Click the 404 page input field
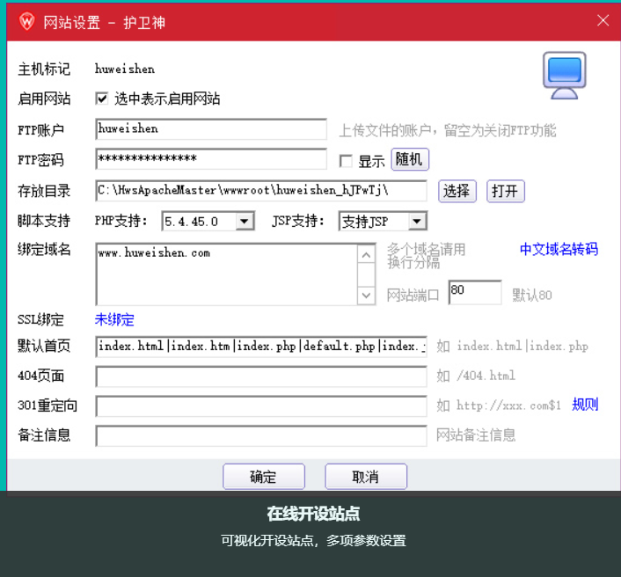Image resolution: width=621 pixels, height=577 pixels. [261, 376]
